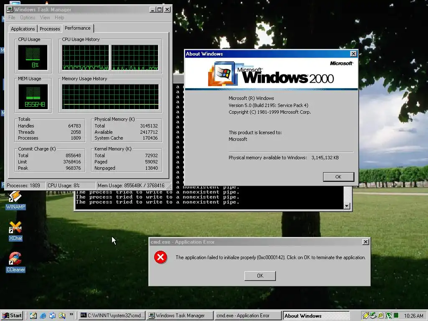Click the Kernel Memory Paged value 59092
The image size is (428, 321).
151,162
